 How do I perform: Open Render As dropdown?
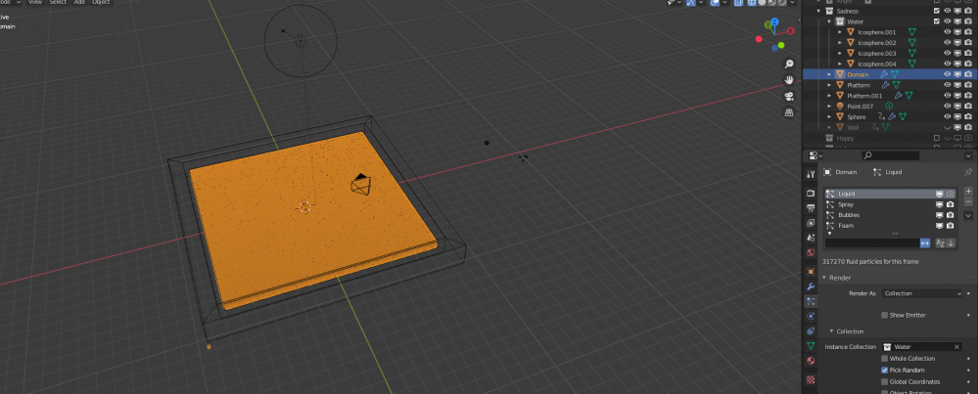[x=922, y=293]
